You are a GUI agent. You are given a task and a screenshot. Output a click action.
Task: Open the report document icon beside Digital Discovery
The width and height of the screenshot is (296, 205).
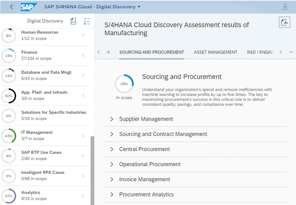(73, 21)
